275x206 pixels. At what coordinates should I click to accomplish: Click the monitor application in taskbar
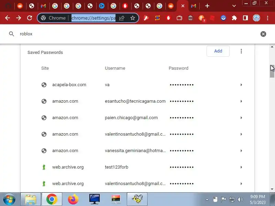94,199
